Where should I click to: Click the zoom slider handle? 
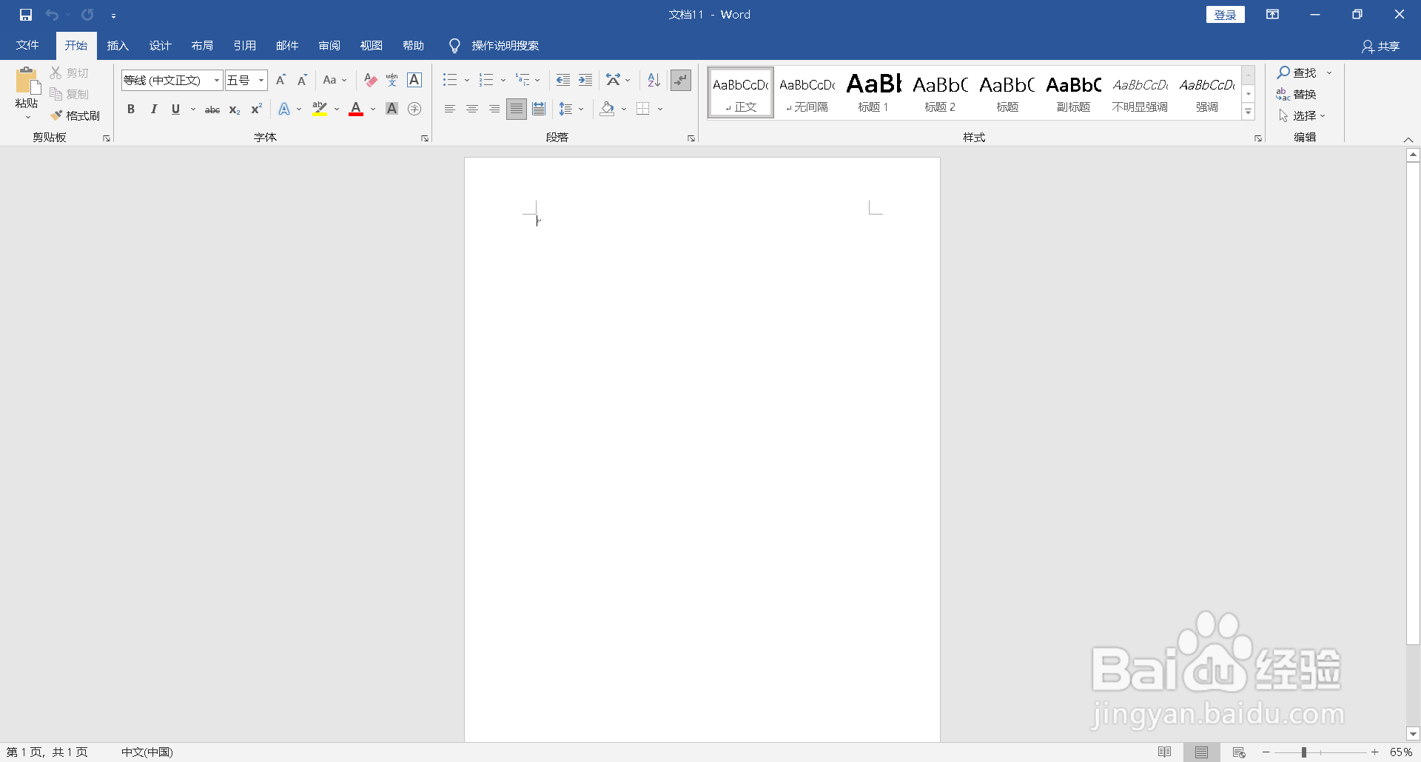tap(1304, 752)
